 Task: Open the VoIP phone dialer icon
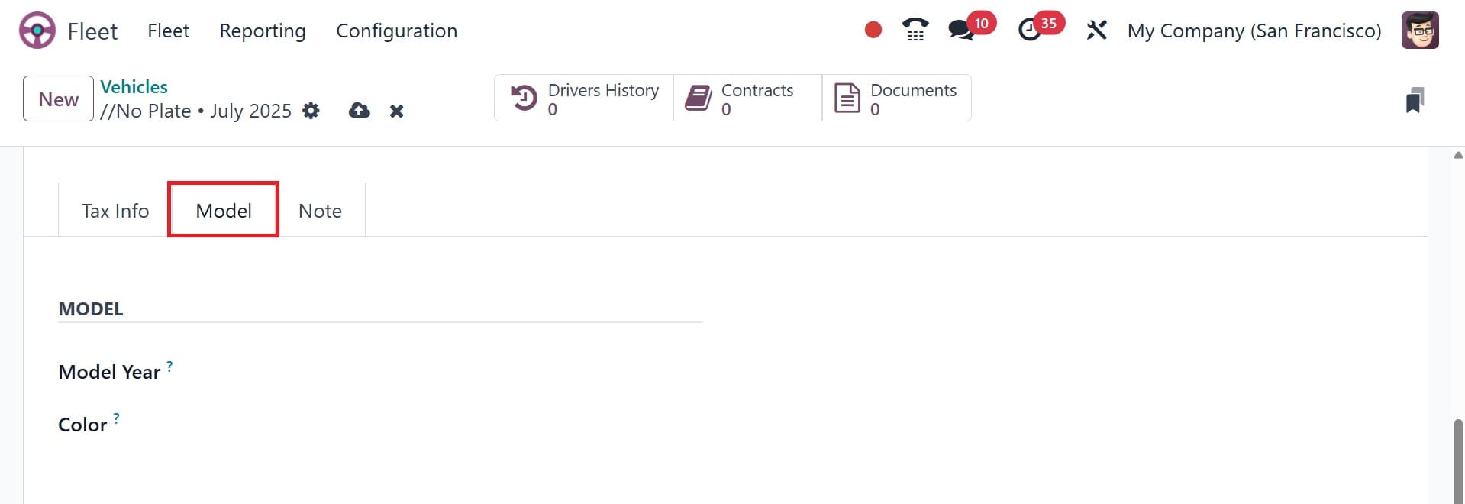click(915, 30)
